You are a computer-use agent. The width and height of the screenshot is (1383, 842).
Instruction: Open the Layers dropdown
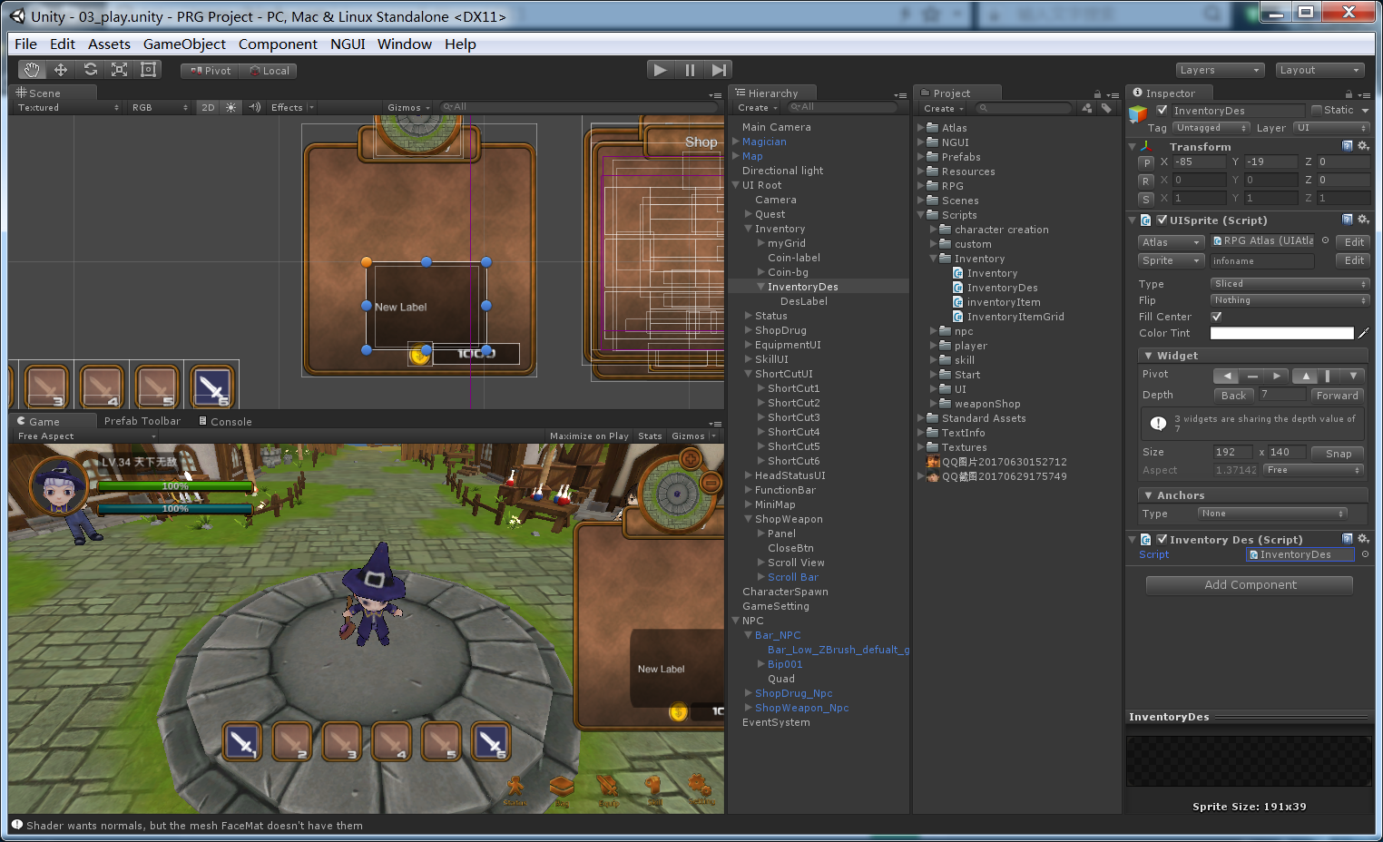click(1220, 70)
